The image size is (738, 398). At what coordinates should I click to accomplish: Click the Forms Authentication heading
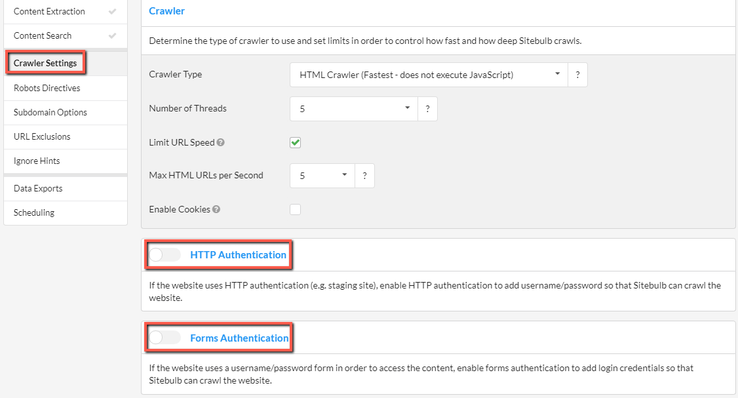[239, 338]
